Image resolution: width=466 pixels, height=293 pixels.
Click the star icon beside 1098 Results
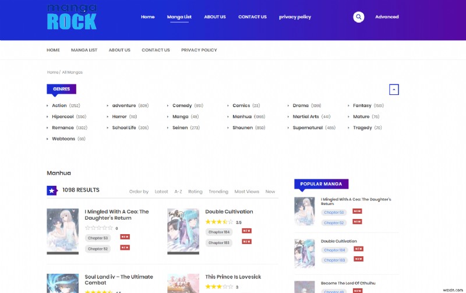52,190
